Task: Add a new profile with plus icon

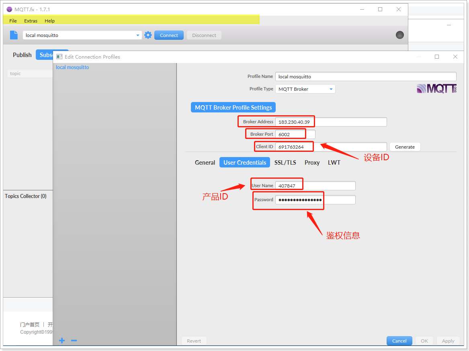Action: [x=62, y=341]
